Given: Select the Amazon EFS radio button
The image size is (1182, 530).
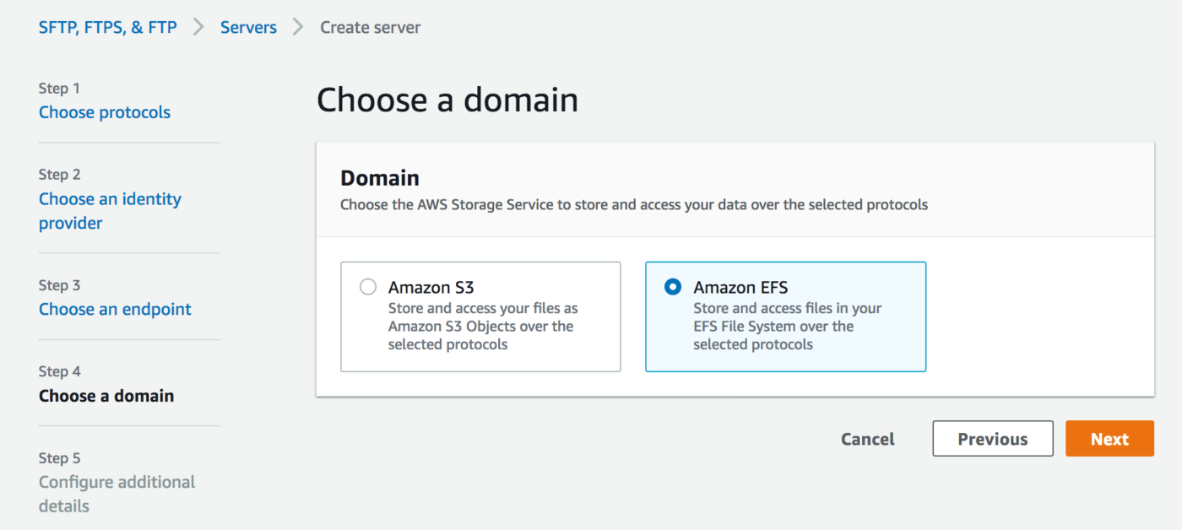Looking at the screenshot, I should tap(672, 287).
